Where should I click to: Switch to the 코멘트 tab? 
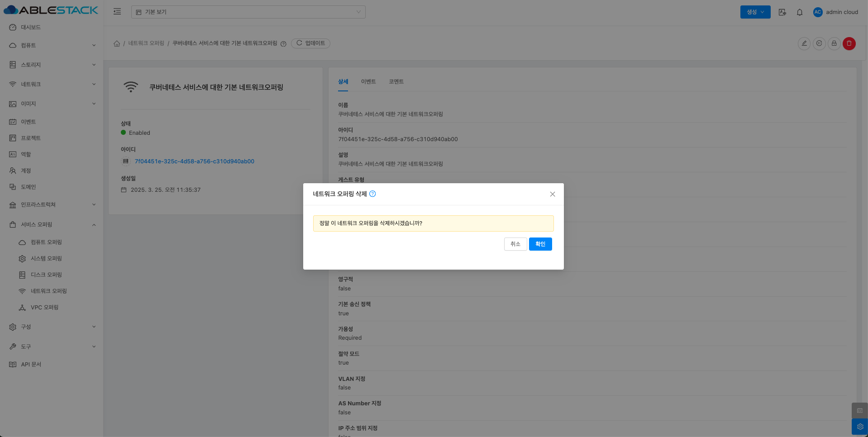396,82
